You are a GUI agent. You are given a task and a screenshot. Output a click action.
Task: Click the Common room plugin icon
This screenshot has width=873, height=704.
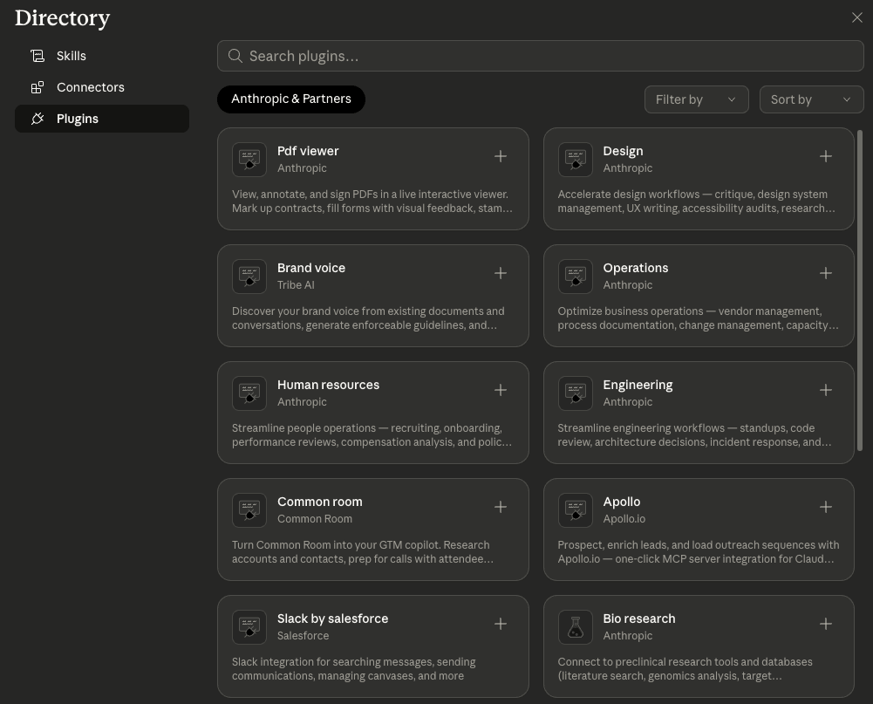pyautogui.click(x=249, y=510)
